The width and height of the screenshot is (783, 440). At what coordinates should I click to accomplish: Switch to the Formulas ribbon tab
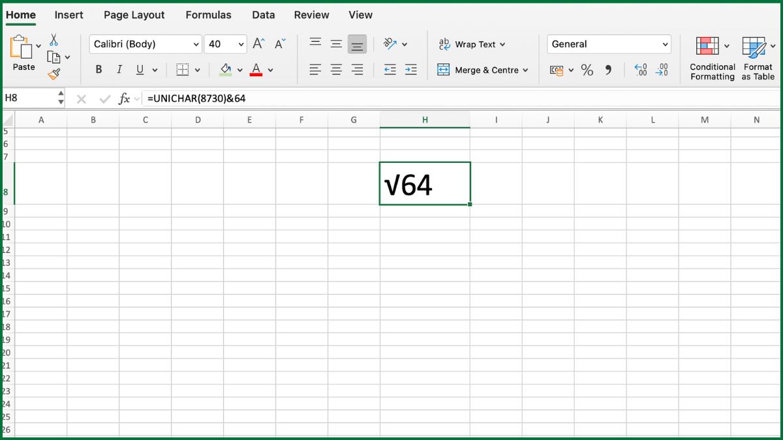(208, 14)
